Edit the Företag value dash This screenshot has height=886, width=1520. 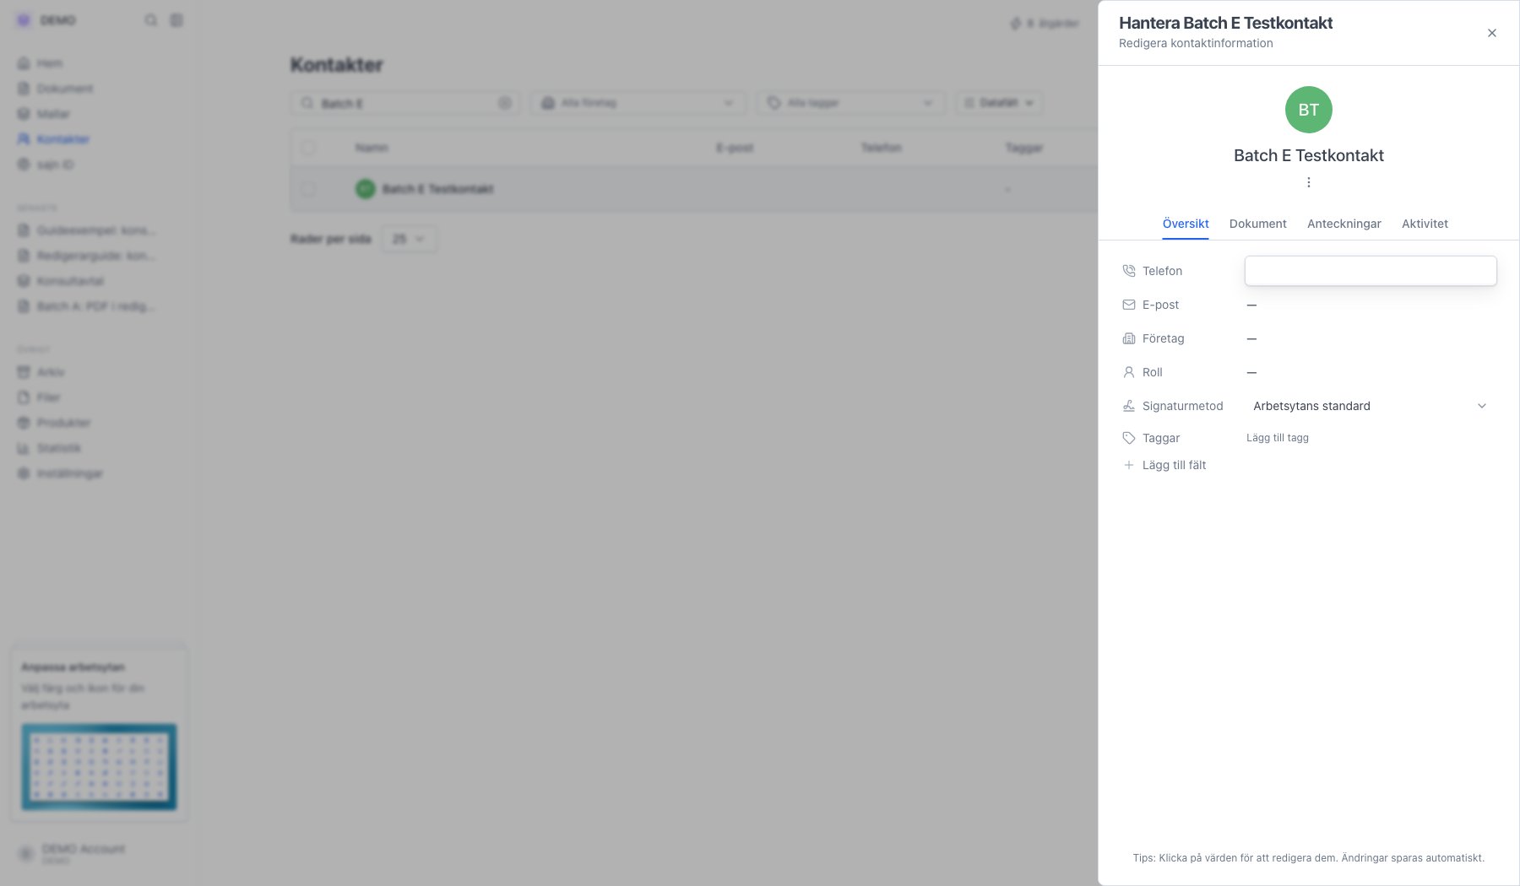1251,338
